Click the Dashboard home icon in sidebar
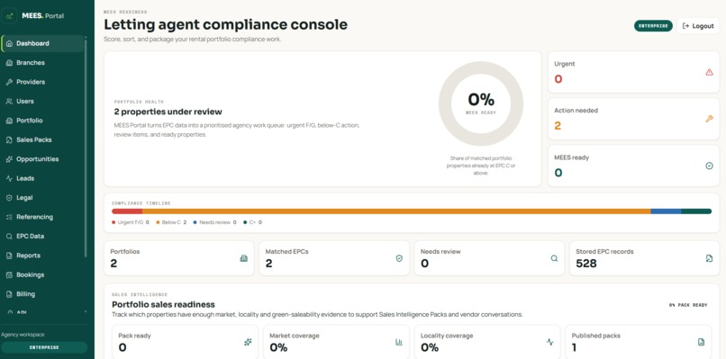726x359 pixels. [x=9, y=43]
